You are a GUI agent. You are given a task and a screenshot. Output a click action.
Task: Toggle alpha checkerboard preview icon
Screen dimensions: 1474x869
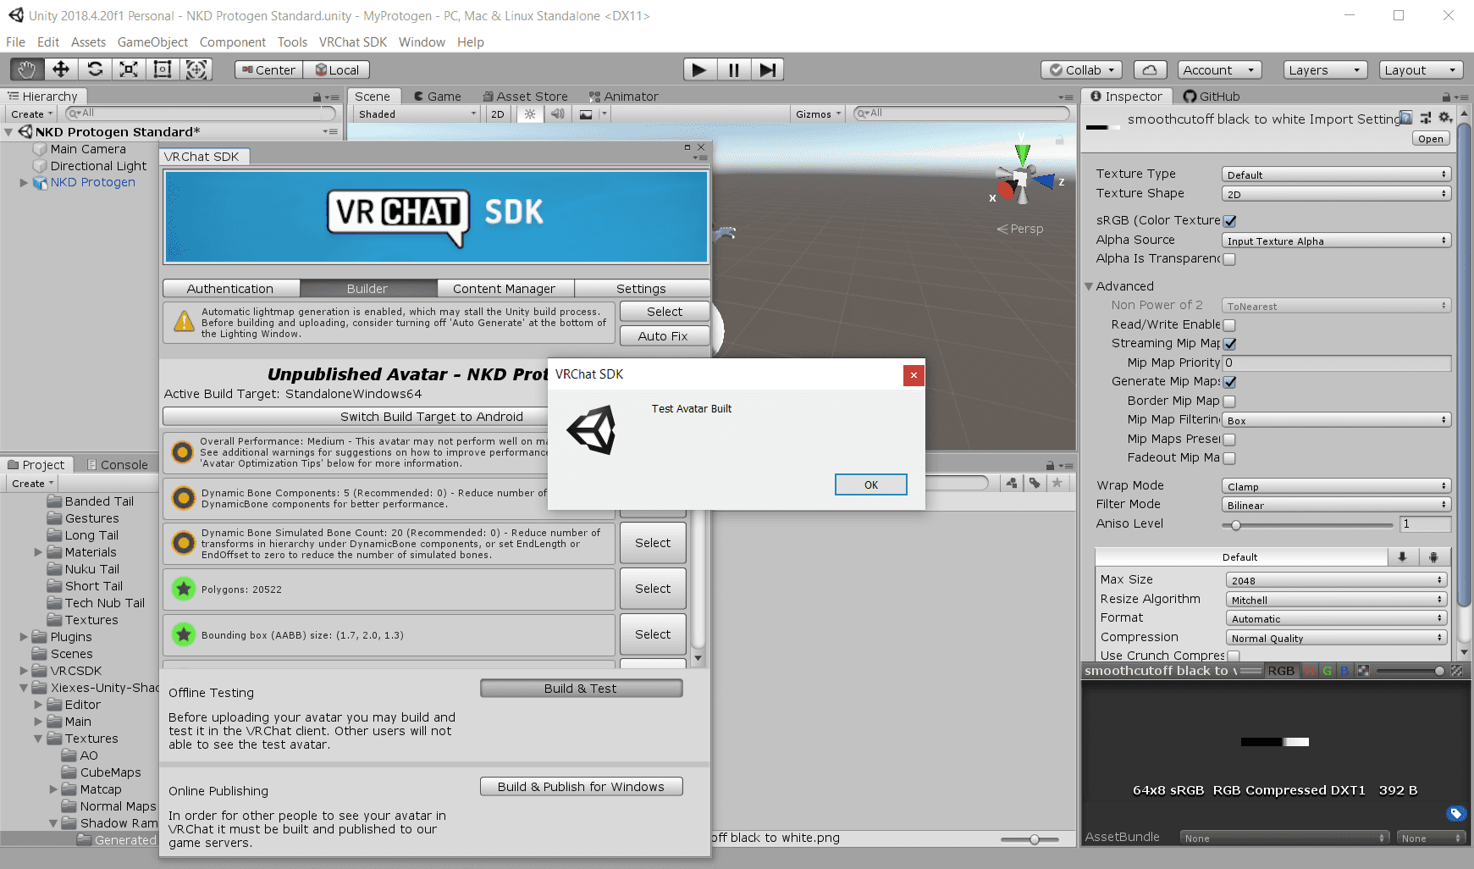(1363, 671)
